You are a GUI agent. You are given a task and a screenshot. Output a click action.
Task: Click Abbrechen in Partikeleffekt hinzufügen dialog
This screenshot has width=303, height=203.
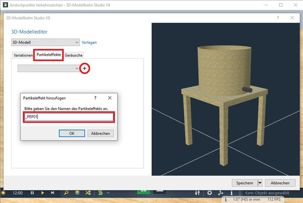(x=101, y=133)
